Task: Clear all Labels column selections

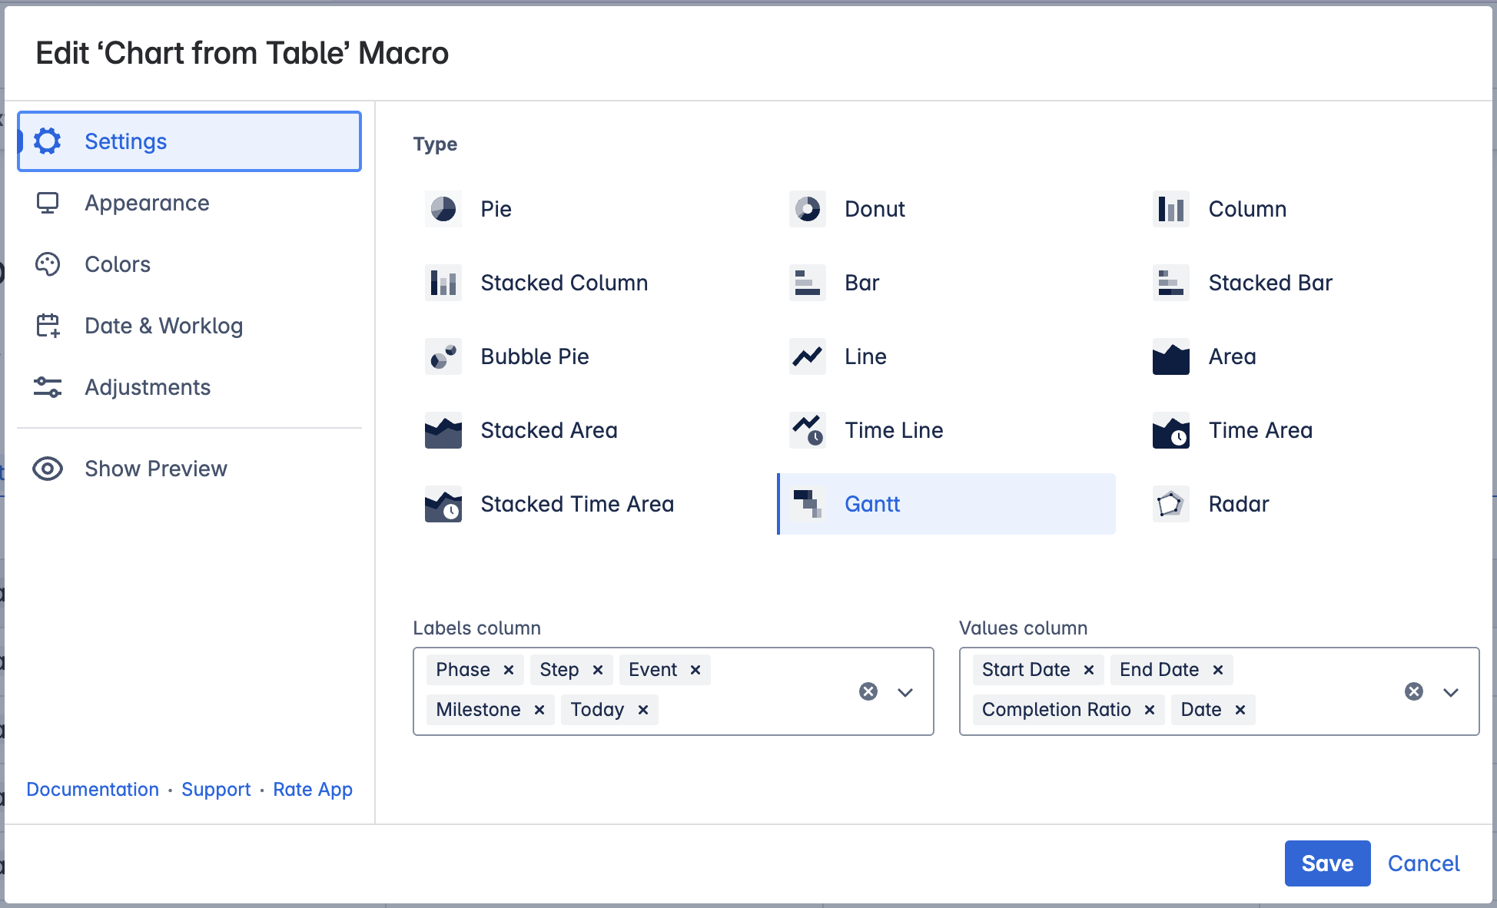Action: click(x=868, y=691)
